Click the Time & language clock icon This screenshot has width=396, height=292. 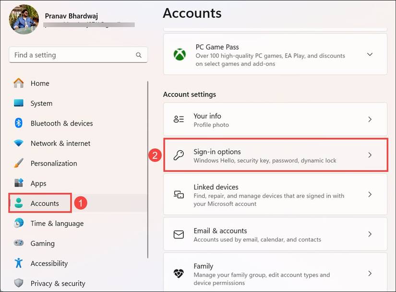18,223
